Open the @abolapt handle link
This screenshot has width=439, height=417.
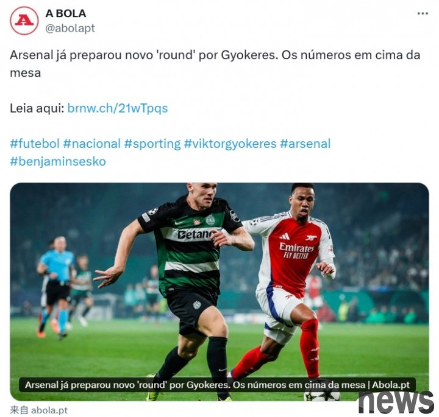click(70, 28)
